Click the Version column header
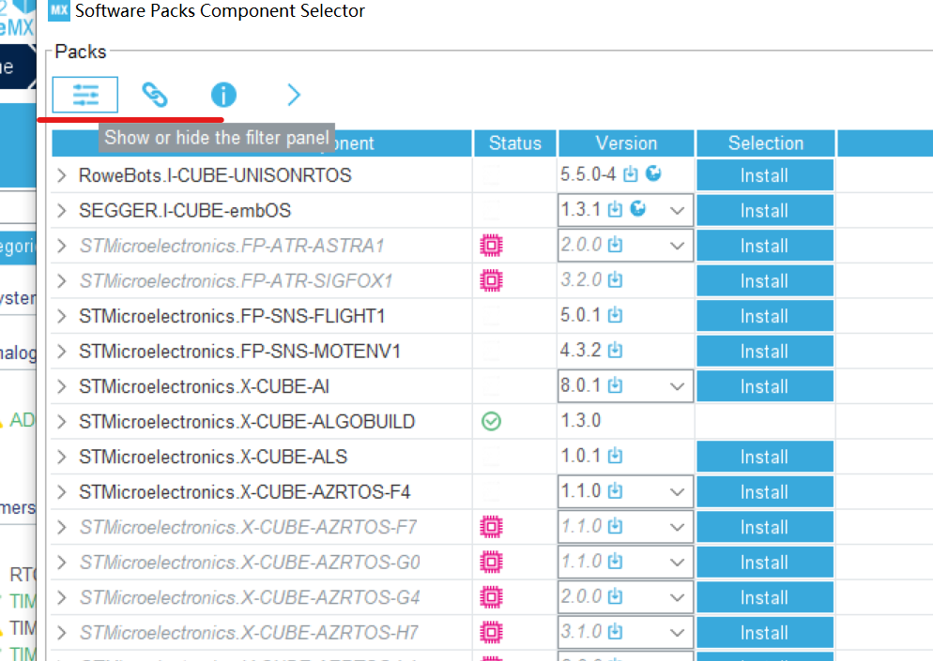This screenshot has height=661, width=933. [625, 143]
